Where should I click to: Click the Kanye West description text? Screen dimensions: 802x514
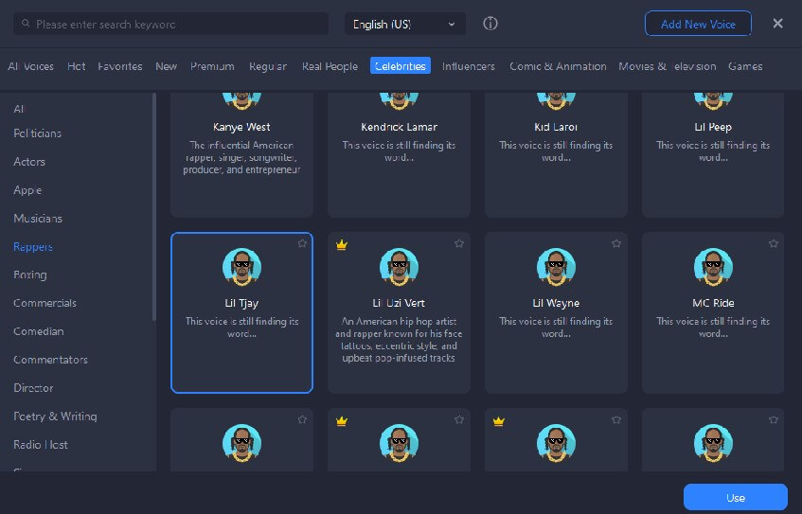tap(242, 157)
